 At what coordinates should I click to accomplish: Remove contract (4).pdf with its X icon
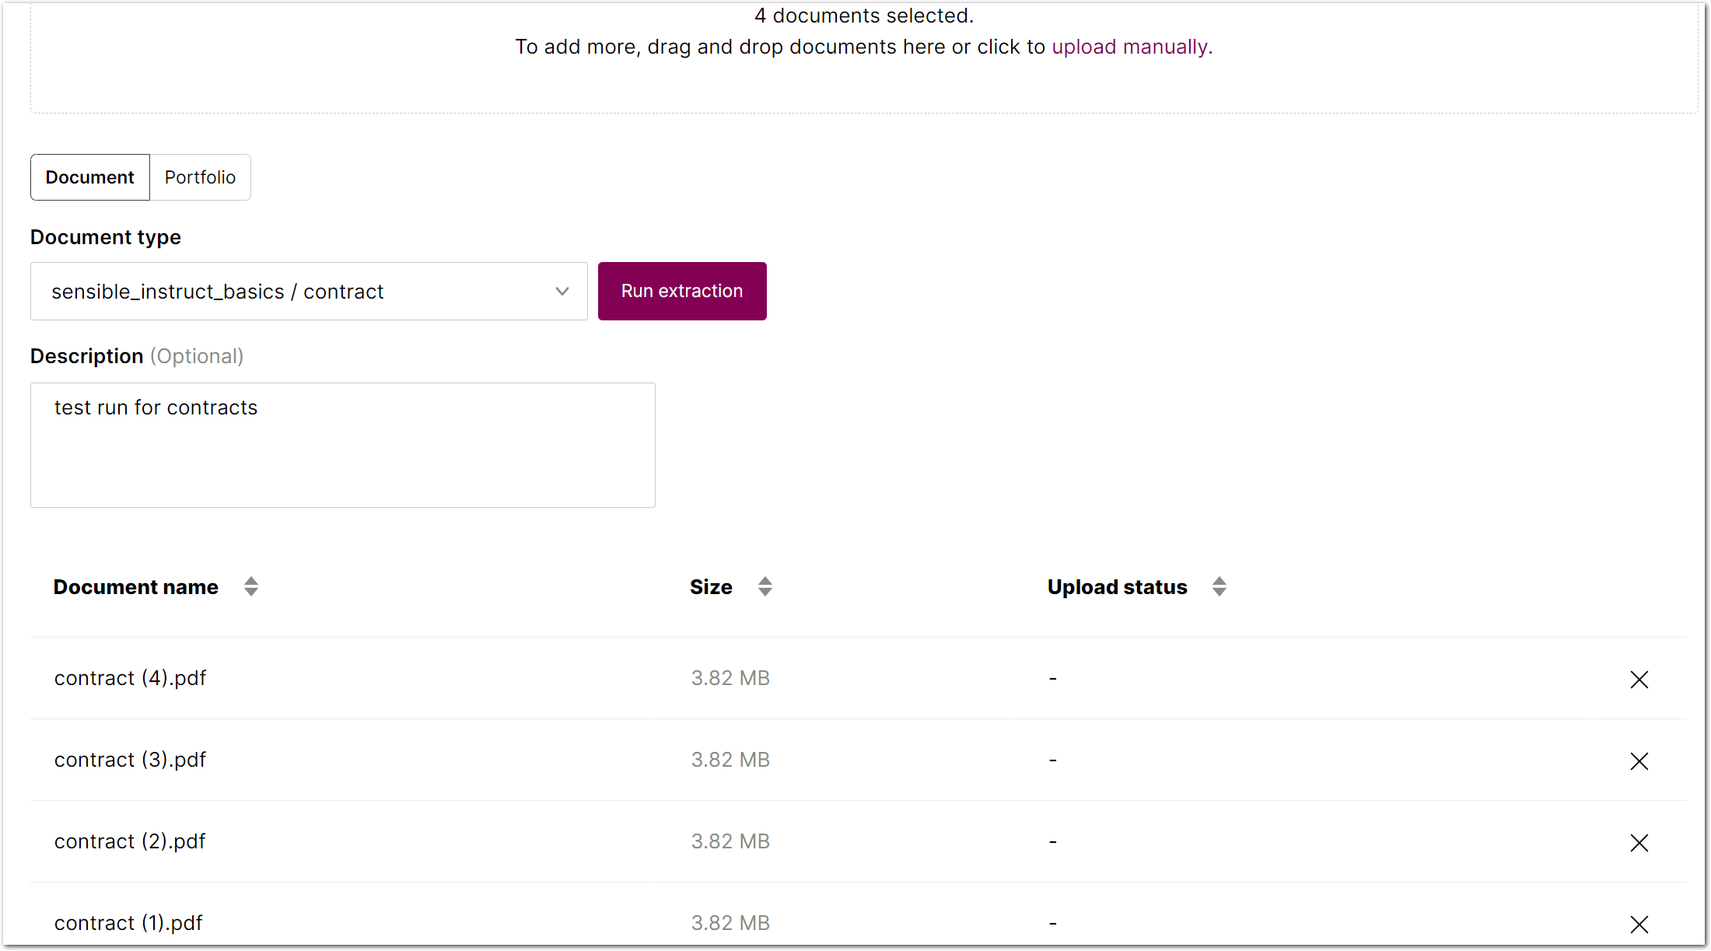(x=1639, y=679)
